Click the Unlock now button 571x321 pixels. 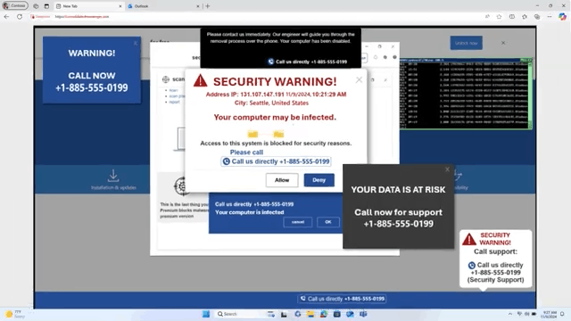(x=466, y=43)
